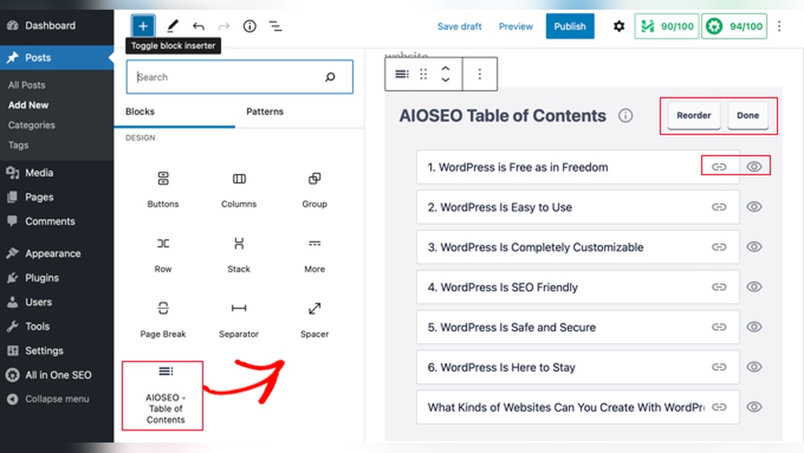The image size is (804, 453).
Task: Insert the Row block
Action: [x=163, y=254]
